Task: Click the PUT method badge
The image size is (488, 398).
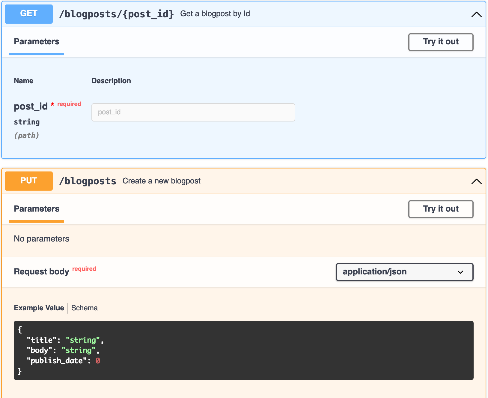Action: [x=28, y=181]
